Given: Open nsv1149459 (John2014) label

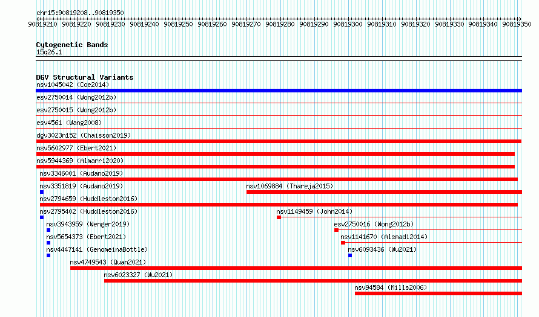Looking at the screenshot, I should click(314, 211).
